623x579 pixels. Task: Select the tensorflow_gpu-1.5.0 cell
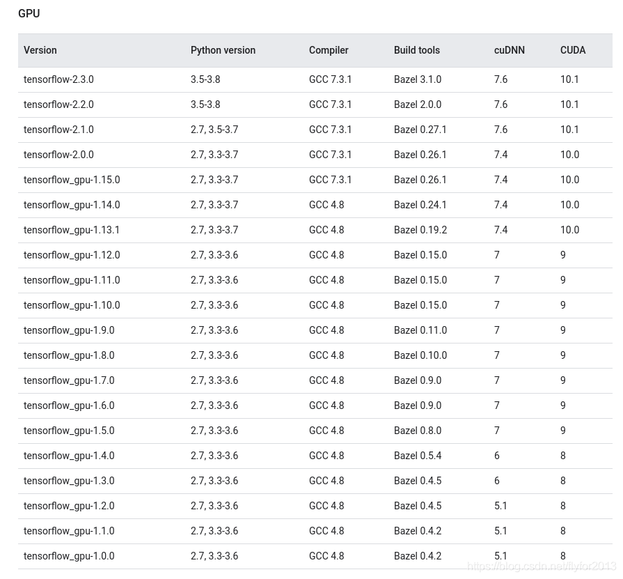click(x=69, y=431)
